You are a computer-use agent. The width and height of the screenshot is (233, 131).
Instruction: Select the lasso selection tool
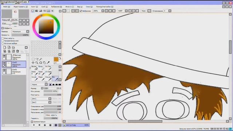pos(37,59)
